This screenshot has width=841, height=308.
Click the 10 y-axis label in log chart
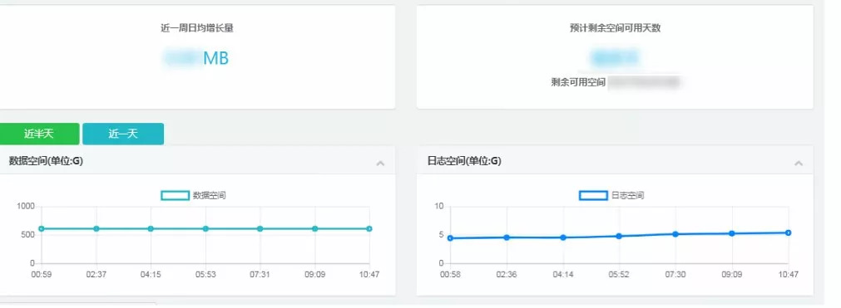[x=438, y=206]
